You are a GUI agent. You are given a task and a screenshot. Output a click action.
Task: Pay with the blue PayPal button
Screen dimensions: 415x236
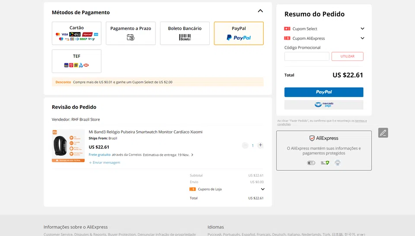(324, 92)
